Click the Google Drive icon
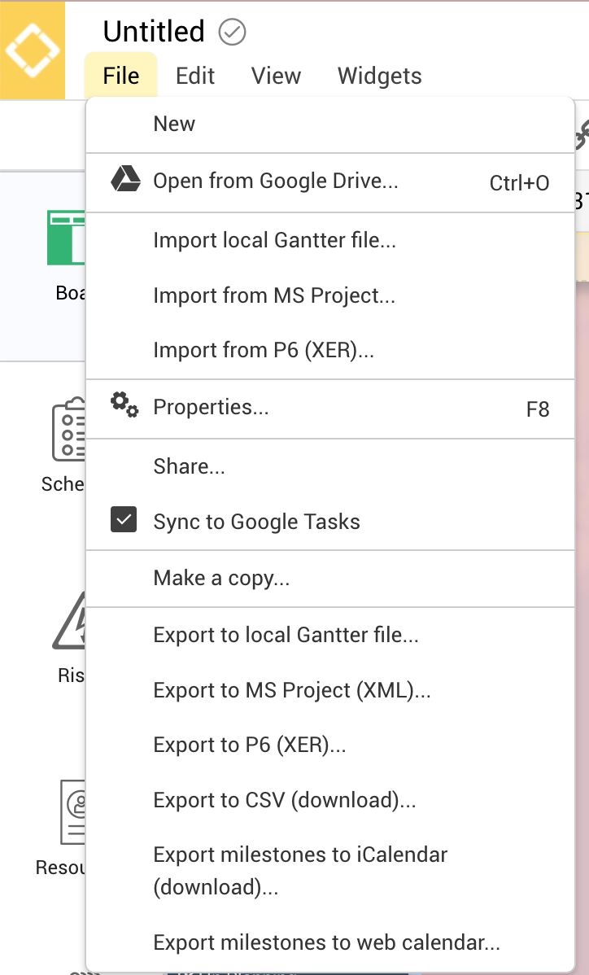Image resolution: width=589 pixels, height=975 pixels. [x=125, y=179]
